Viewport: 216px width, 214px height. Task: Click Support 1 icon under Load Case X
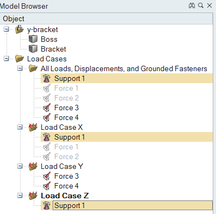coord(47,137)
